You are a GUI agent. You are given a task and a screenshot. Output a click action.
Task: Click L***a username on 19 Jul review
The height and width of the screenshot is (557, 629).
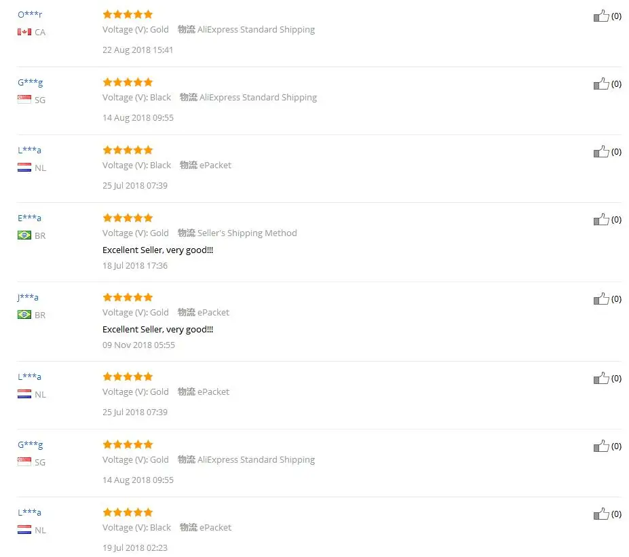pos(29,512)
